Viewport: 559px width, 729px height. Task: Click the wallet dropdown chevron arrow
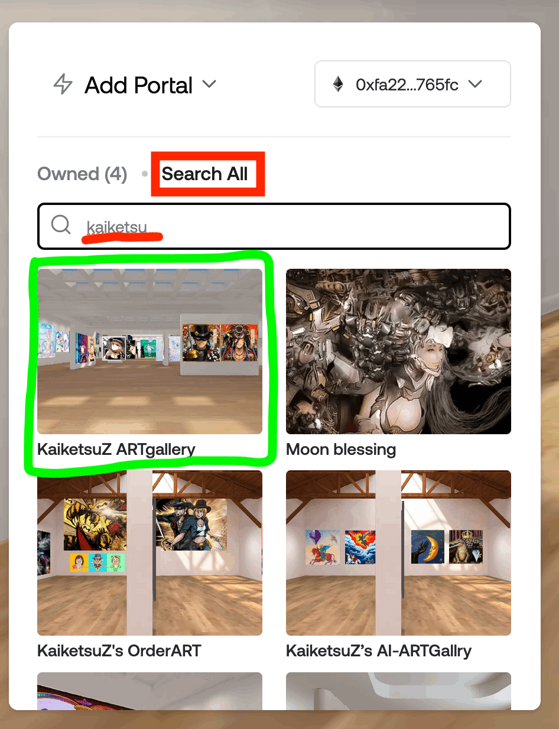pos(475,84)
